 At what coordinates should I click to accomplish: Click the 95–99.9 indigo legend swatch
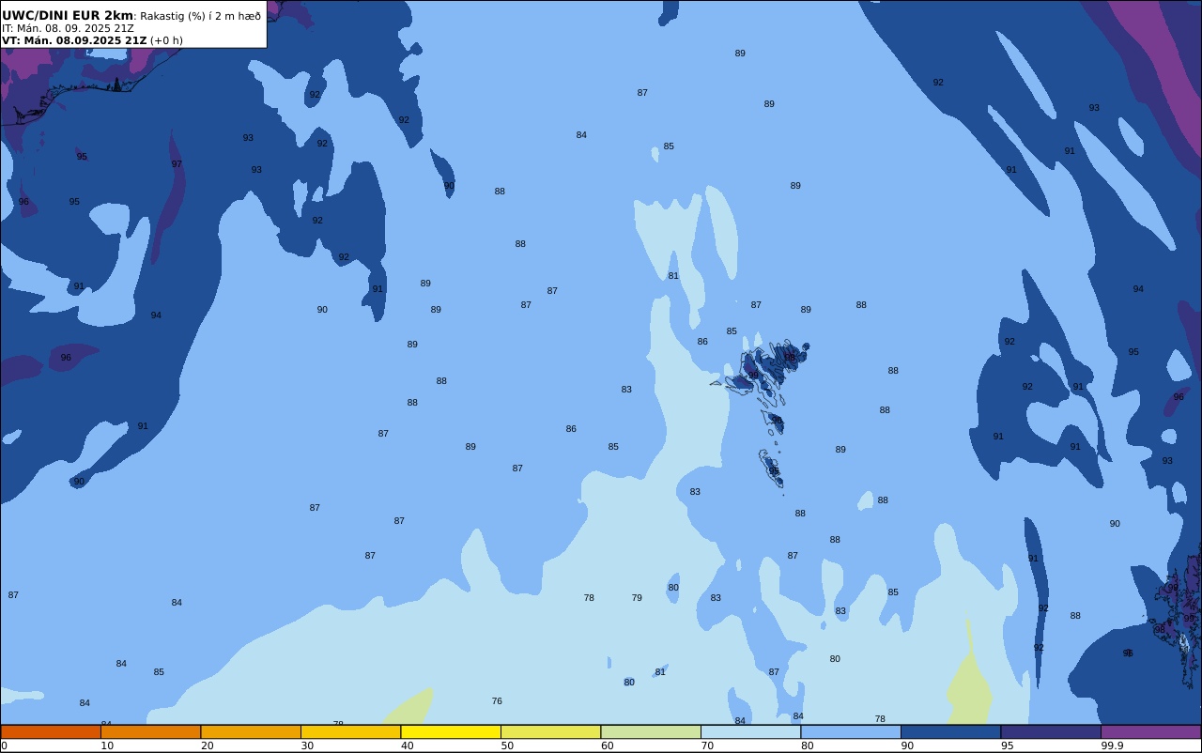click(1051, 731)
